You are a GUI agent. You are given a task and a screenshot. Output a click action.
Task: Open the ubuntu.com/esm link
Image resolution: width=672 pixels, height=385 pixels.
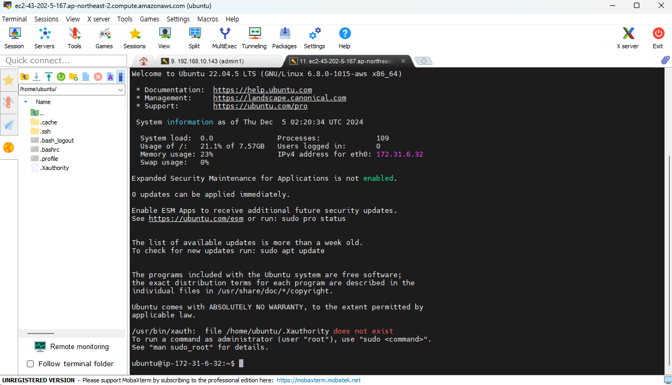[196, 219]
